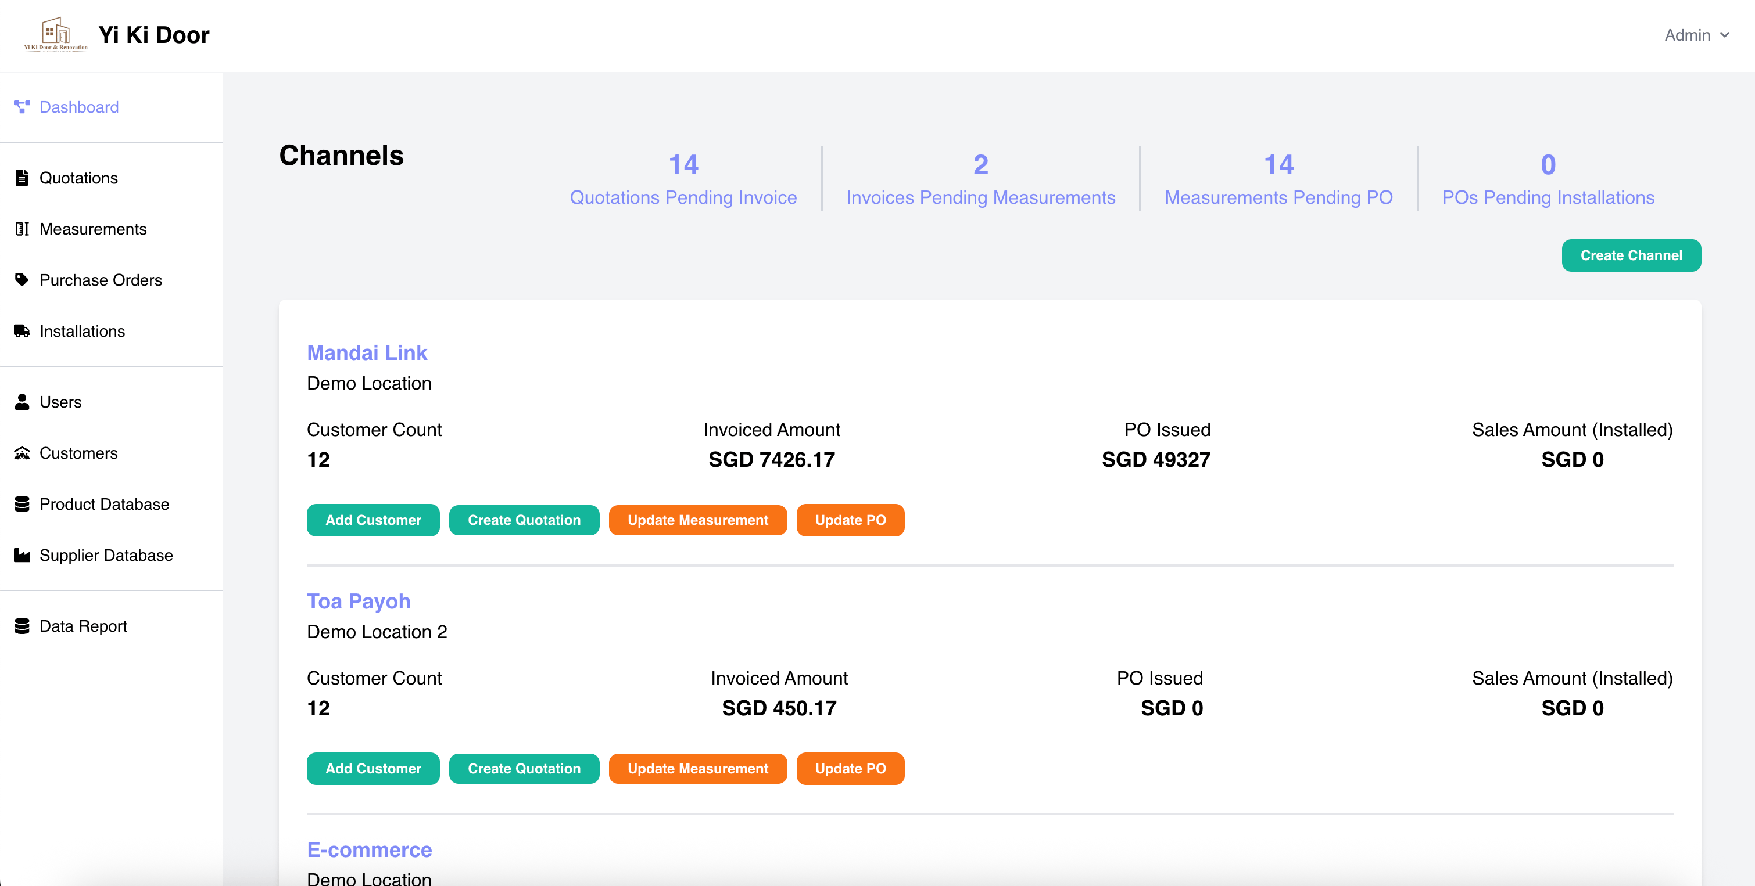
Task: Click the Yi Ki Door title text
Action: coord(153,35)
